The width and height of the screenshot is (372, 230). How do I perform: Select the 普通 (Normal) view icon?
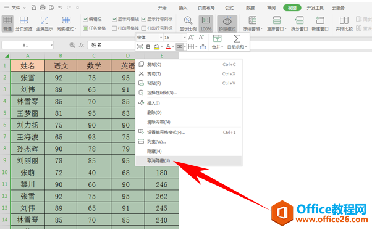pos(7,23)
